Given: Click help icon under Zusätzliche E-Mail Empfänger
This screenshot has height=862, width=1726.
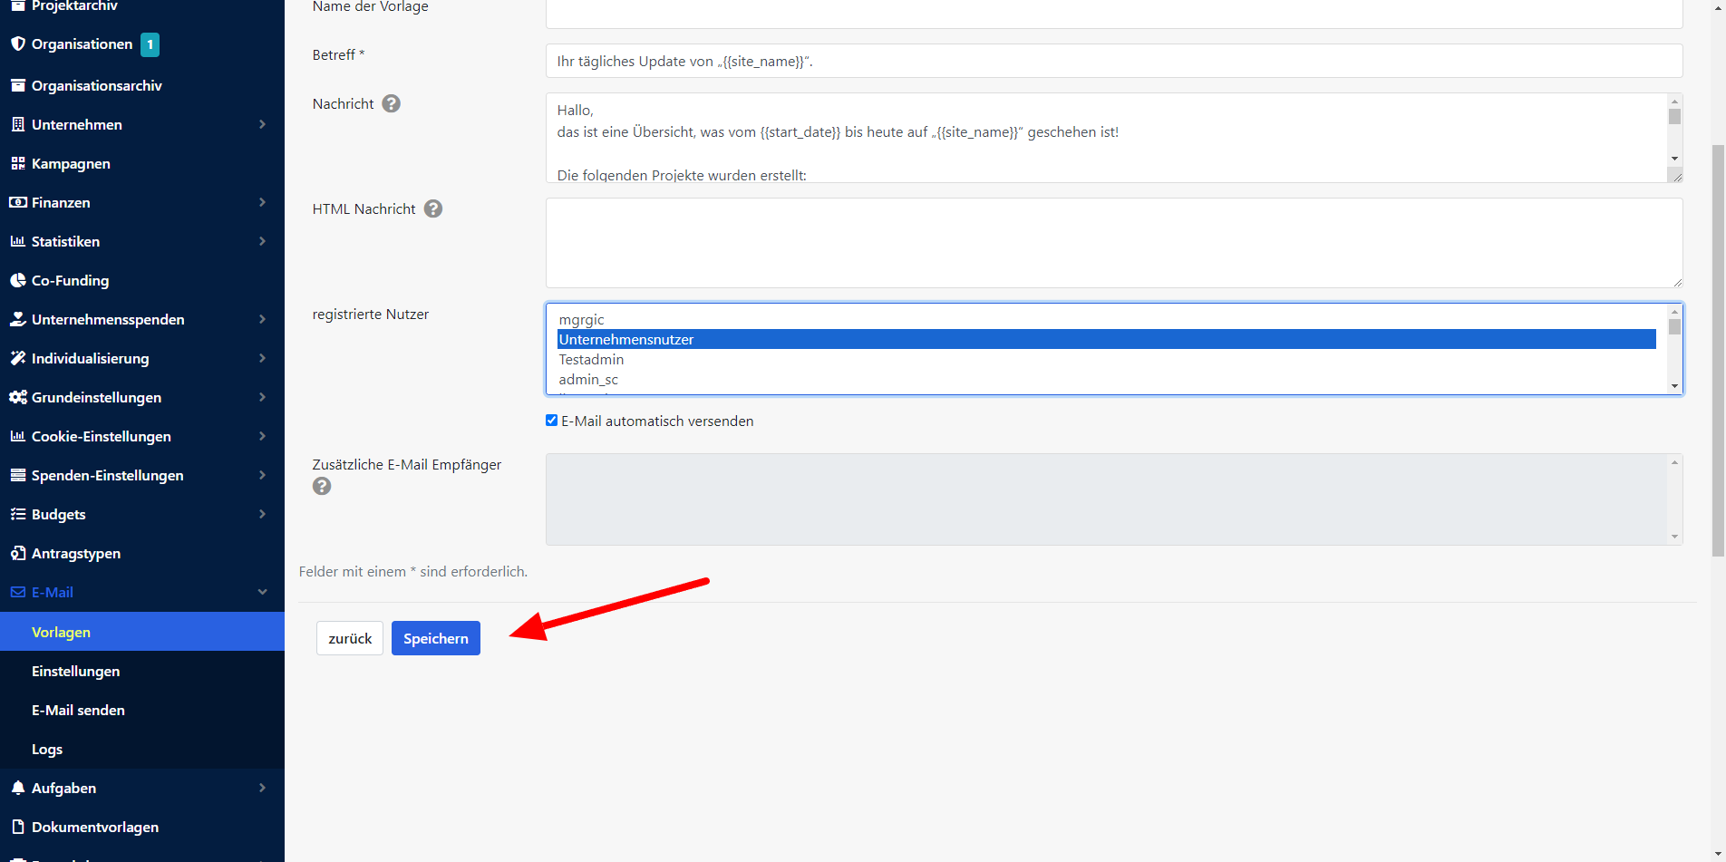Looking at the screenshot, I should [x=322, y=487].
